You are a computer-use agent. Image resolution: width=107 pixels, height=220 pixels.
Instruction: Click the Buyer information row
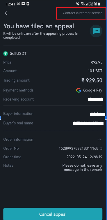(x=53, y=114)
